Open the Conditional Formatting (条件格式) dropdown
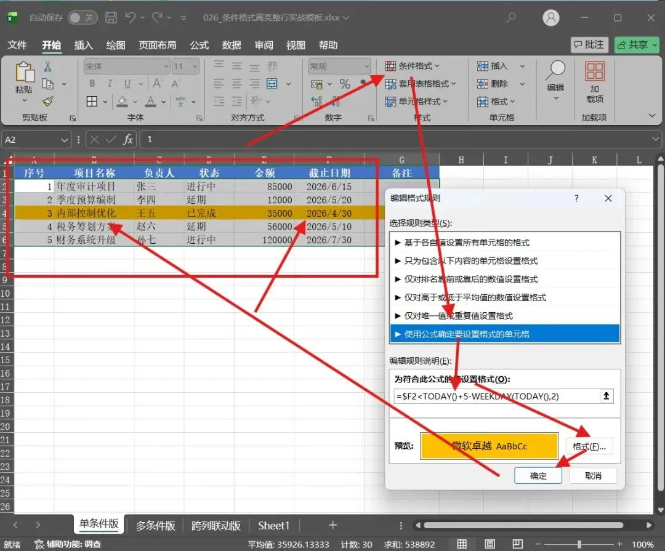Image resolution: width=665 pixels, height=551 pixels. tap(412, 66)
